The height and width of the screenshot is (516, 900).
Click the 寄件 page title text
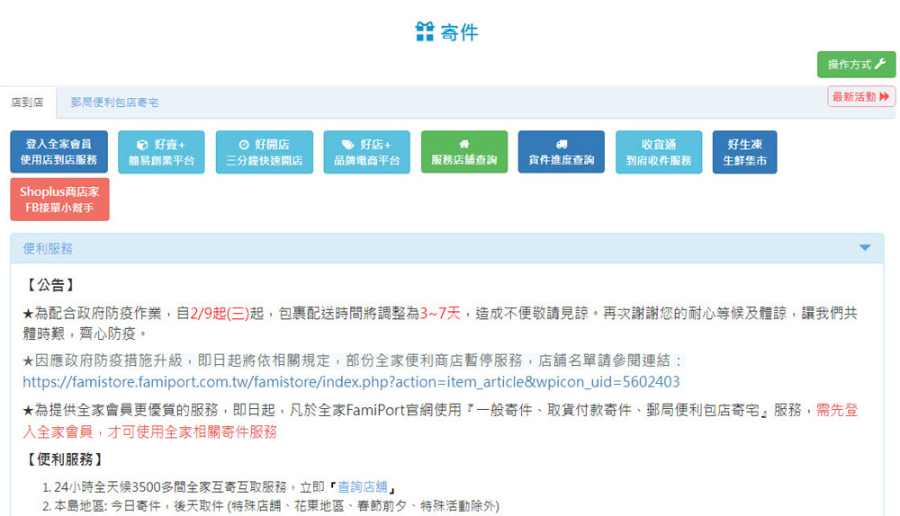(459, 32)
